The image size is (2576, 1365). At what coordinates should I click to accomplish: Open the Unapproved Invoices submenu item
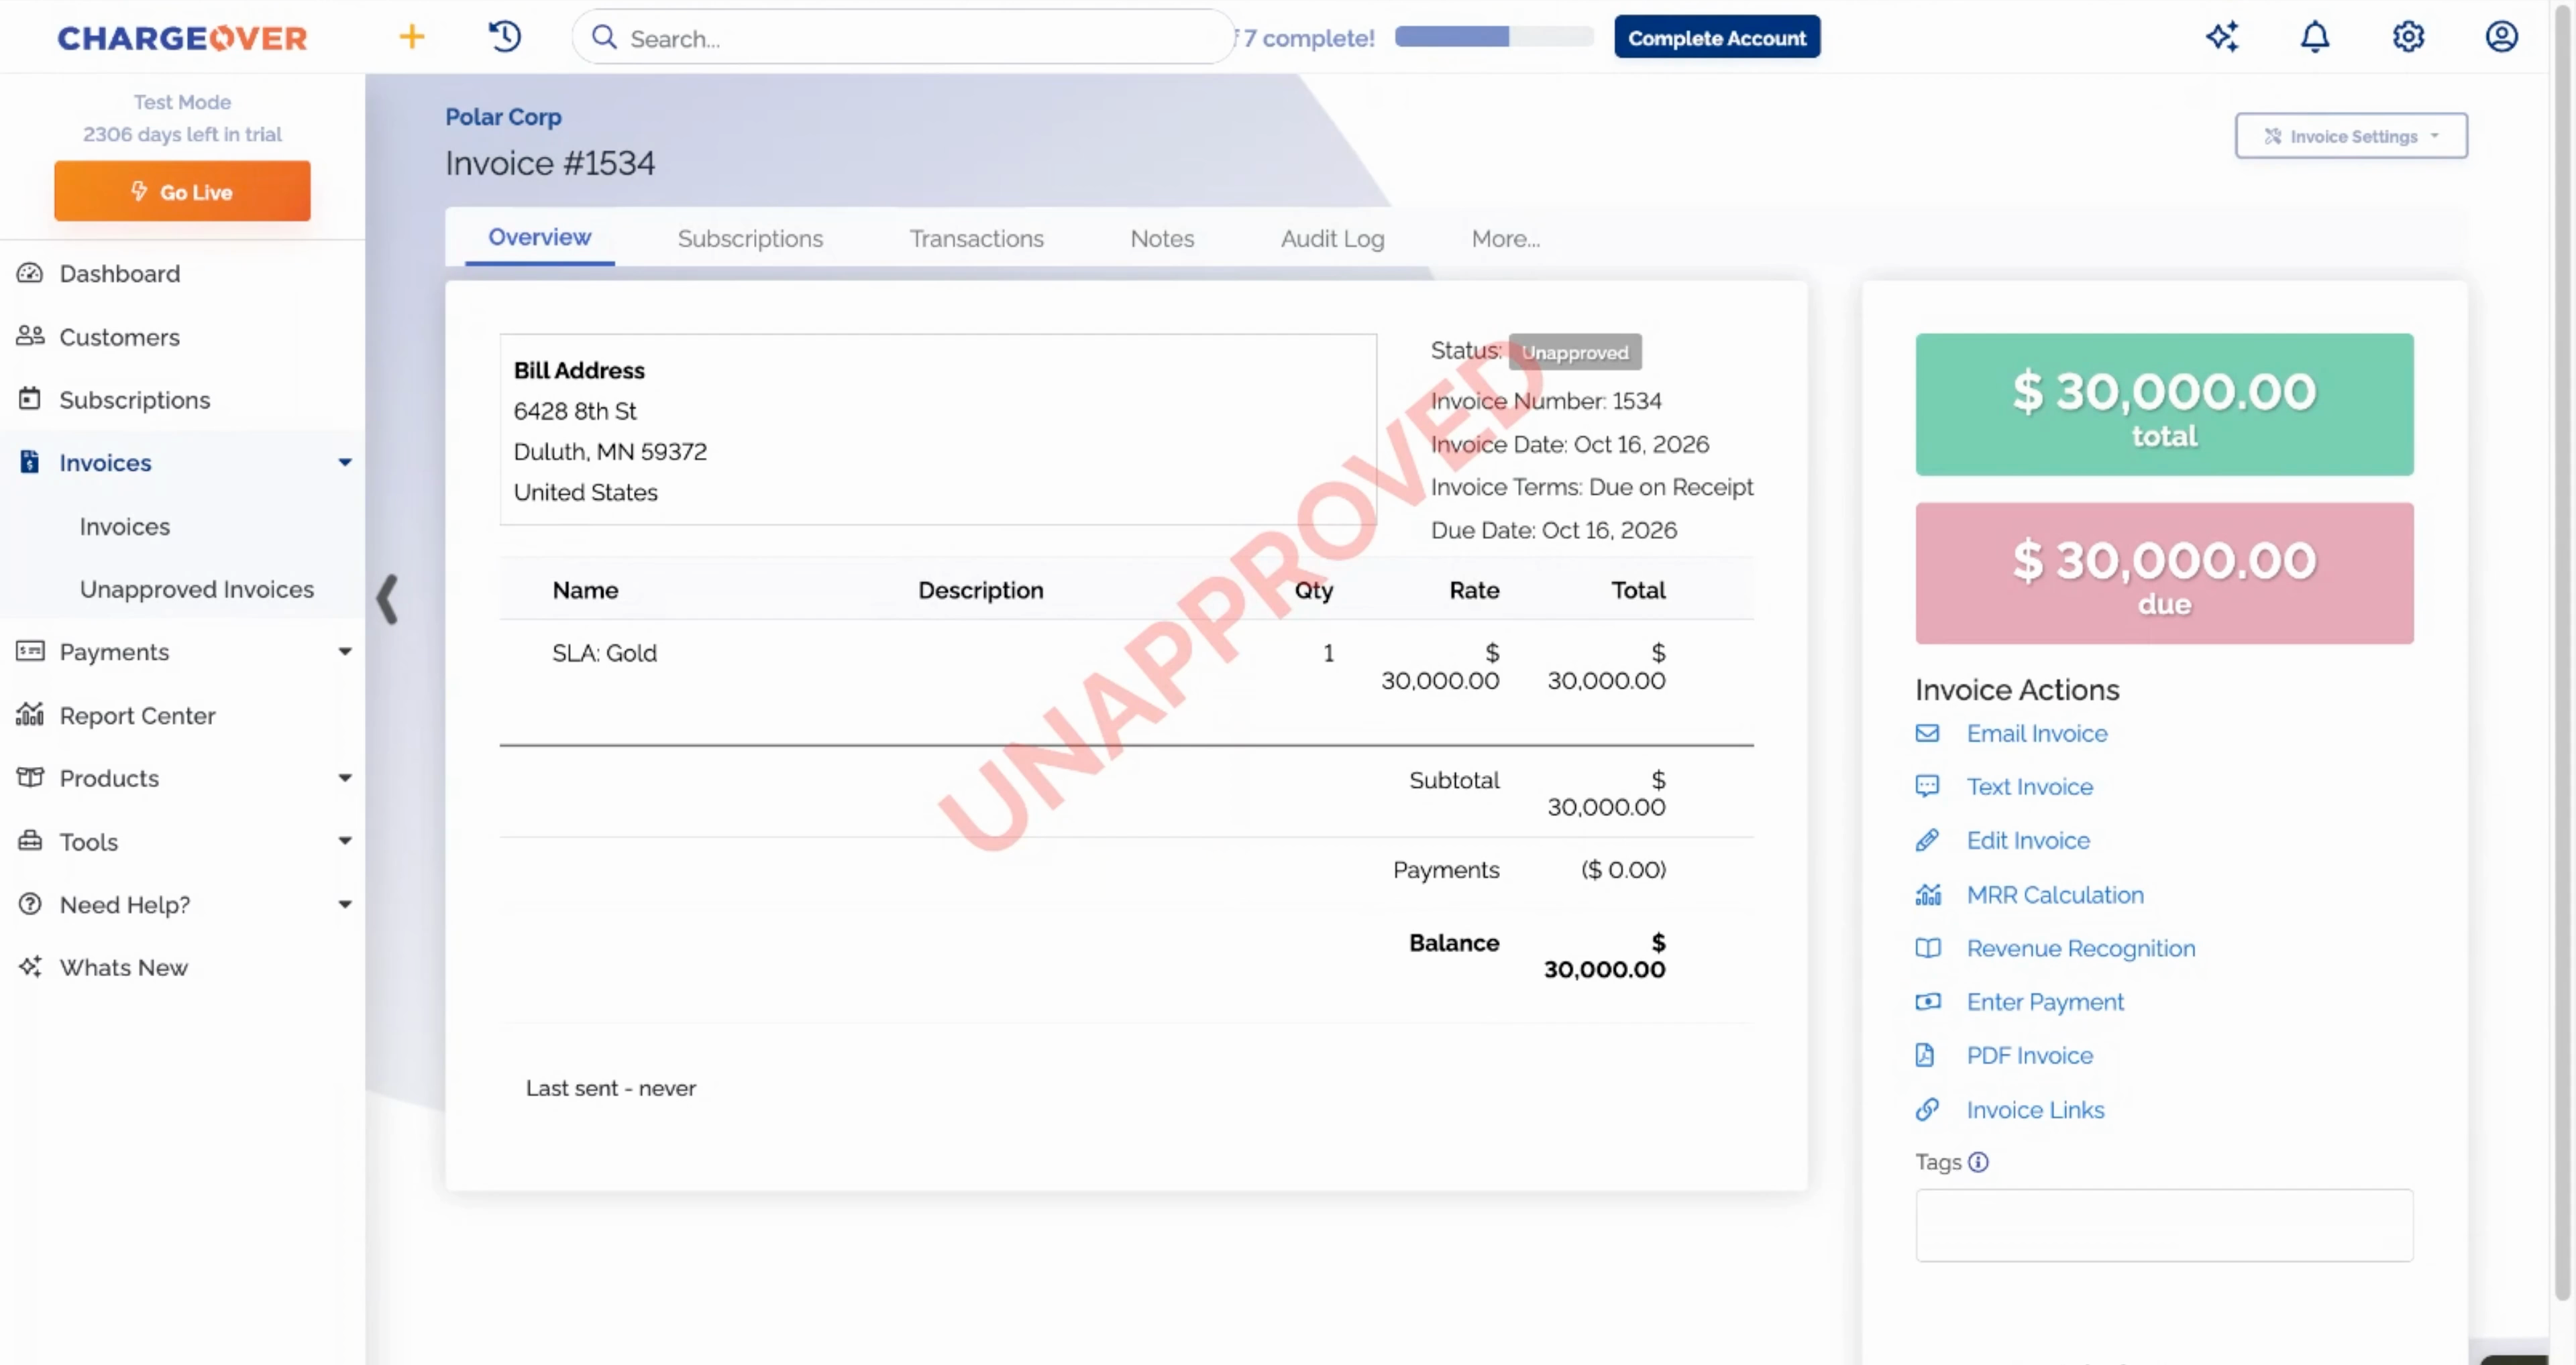click(x=196, y=589)
